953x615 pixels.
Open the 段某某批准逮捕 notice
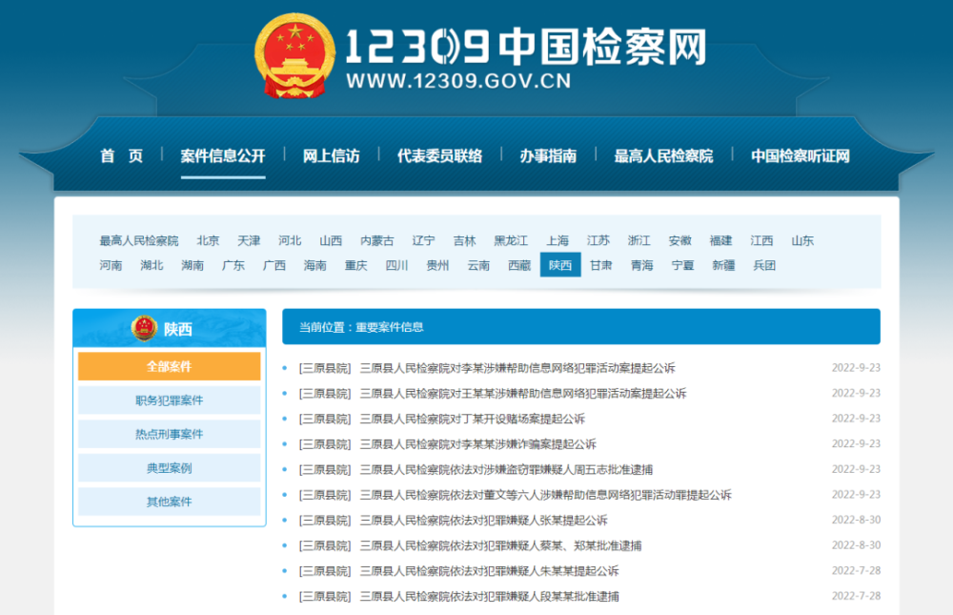tap(489, 597)
